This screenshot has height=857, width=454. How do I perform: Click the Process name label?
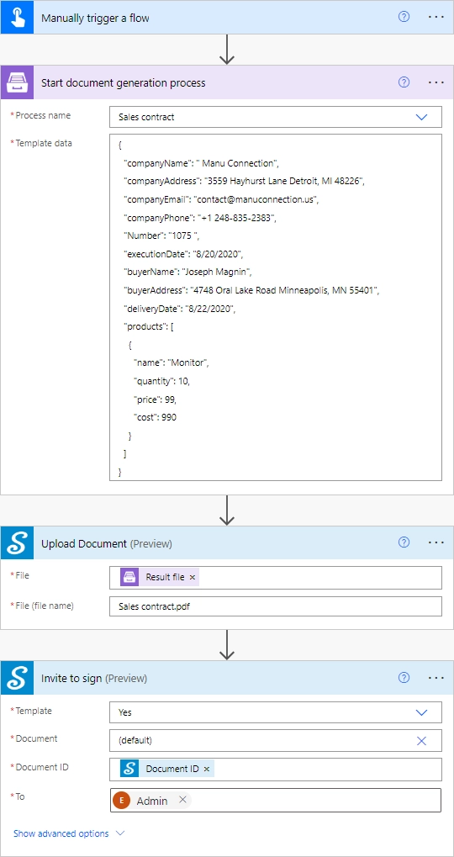(x=43, y=115)
